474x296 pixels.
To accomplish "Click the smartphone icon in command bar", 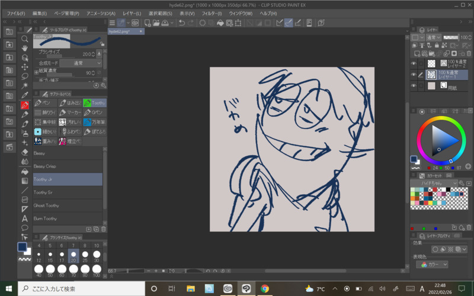I will (309, 23).
